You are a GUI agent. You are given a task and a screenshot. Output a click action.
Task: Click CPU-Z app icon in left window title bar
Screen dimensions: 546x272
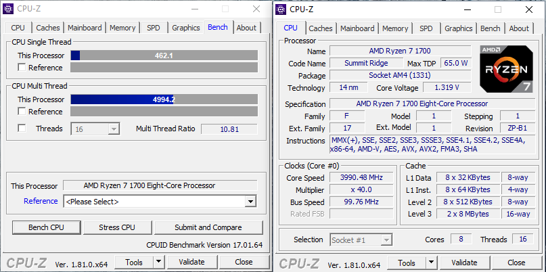(8, 9)
